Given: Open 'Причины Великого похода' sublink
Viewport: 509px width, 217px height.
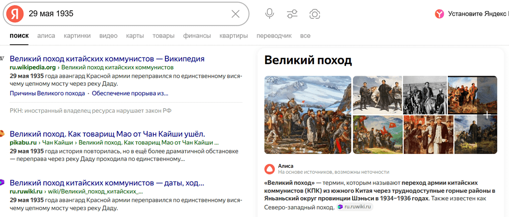Looking at the screenshot, I should click(47, 94).
